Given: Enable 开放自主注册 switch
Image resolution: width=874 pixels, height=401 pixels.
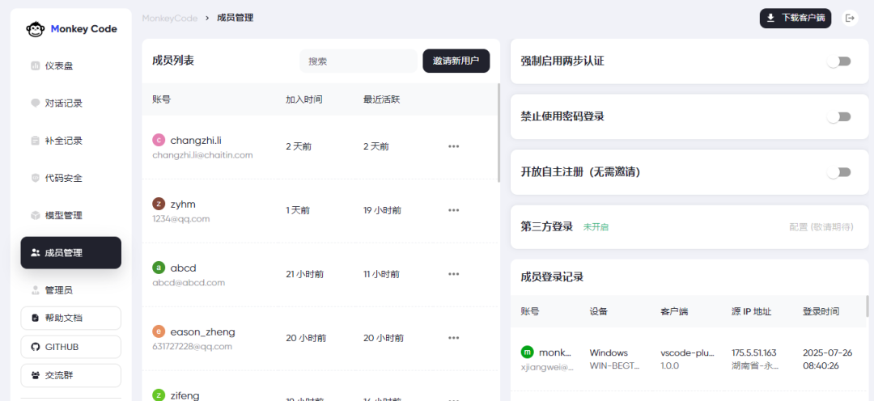Looking at the screenshot, I should 839,173.
